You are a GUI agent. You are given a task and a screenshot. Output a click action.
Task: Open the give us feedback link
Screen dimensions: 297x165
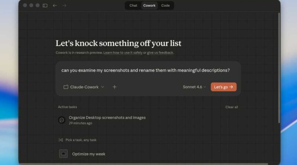[x=160, y=53]
